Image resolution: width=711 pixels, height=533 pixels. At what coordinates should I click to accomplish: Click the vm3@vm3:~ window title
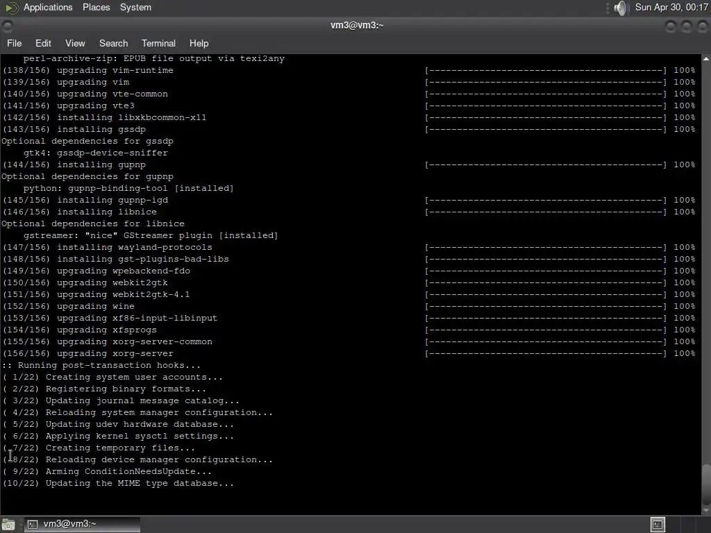357,25
